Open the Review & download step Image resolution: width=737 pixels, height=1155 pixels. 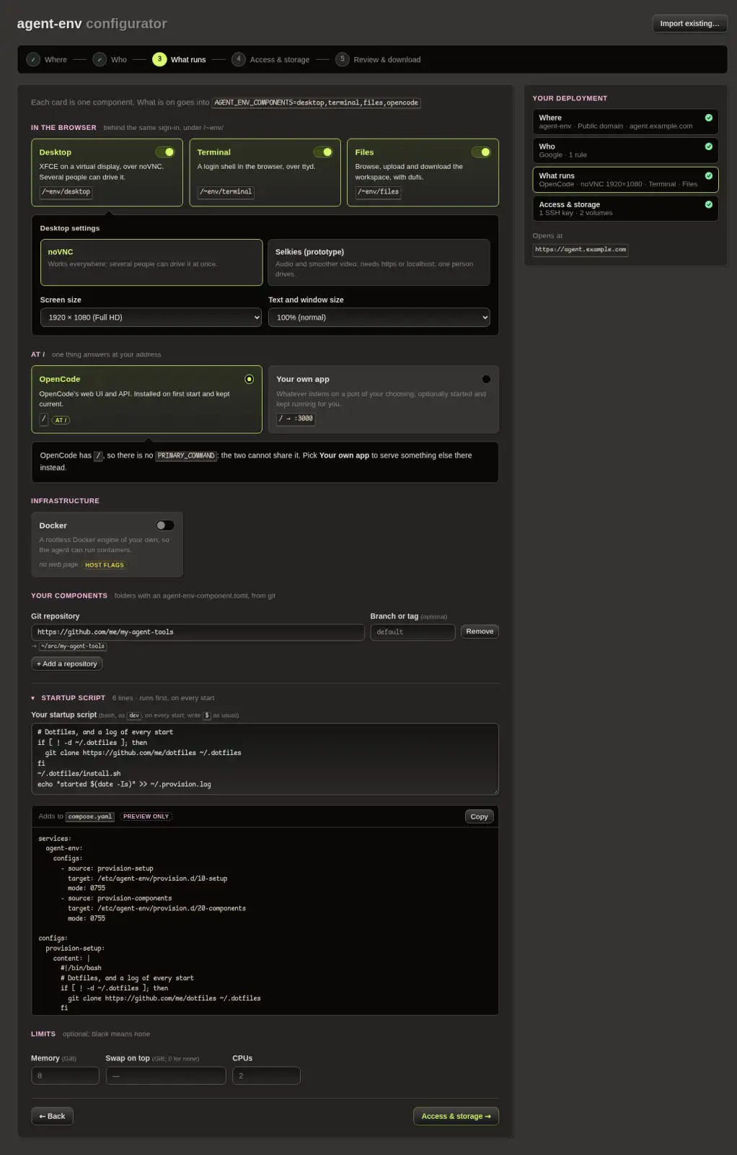(379, 60)
